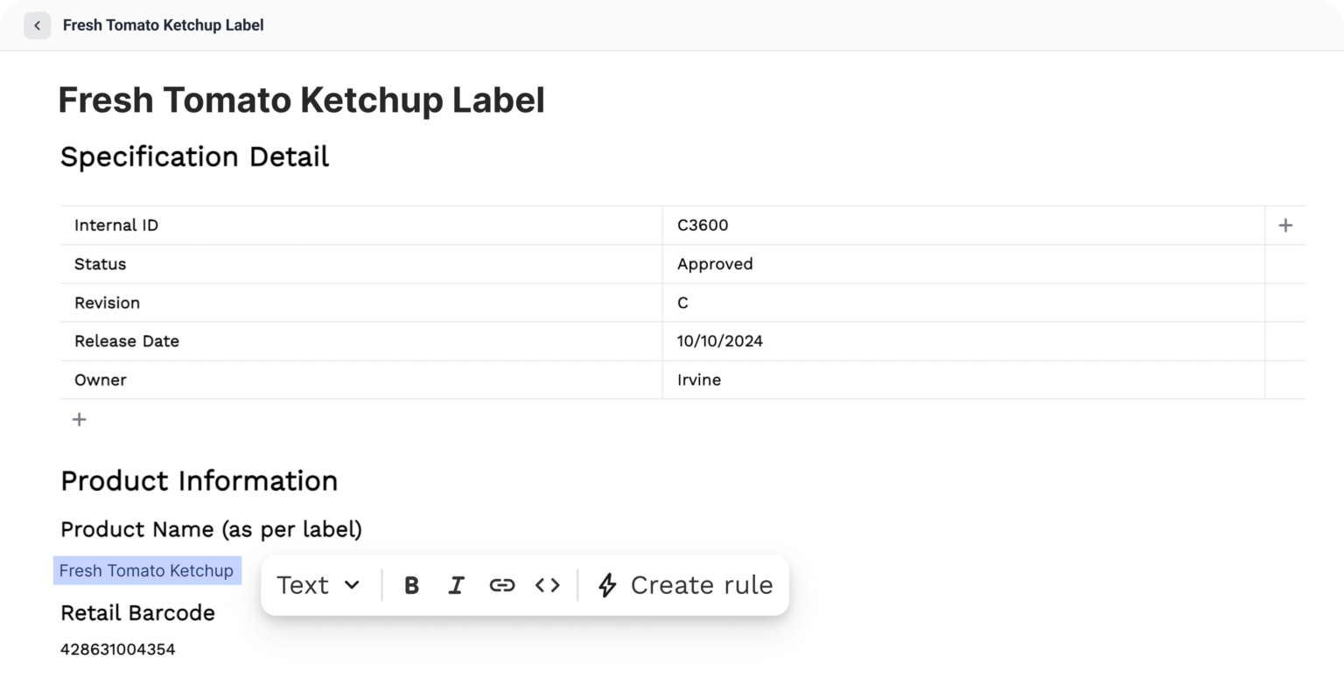This screenshot has height=684, width=1344.
Task: Edit the Release Date 10/10/2024 cell
Action: coord(720,341)
